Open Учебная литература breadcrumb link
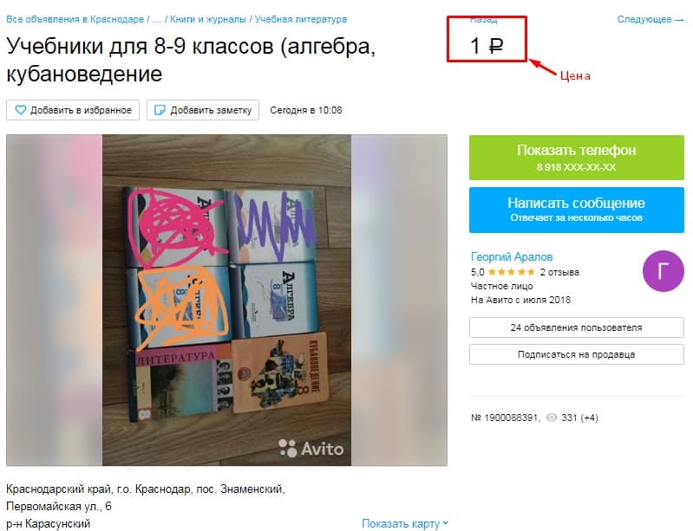This screenshot has width=693, height=531. (301, 19)
